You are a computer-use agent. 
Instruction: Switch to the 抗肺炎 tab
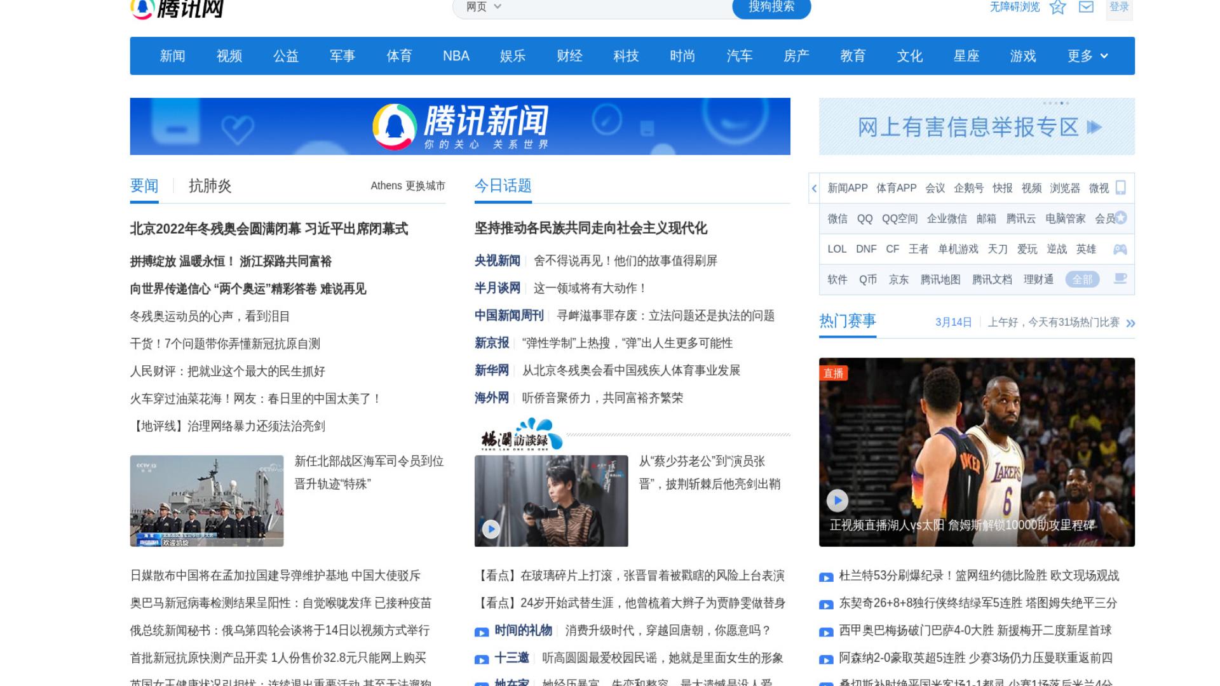210,185
